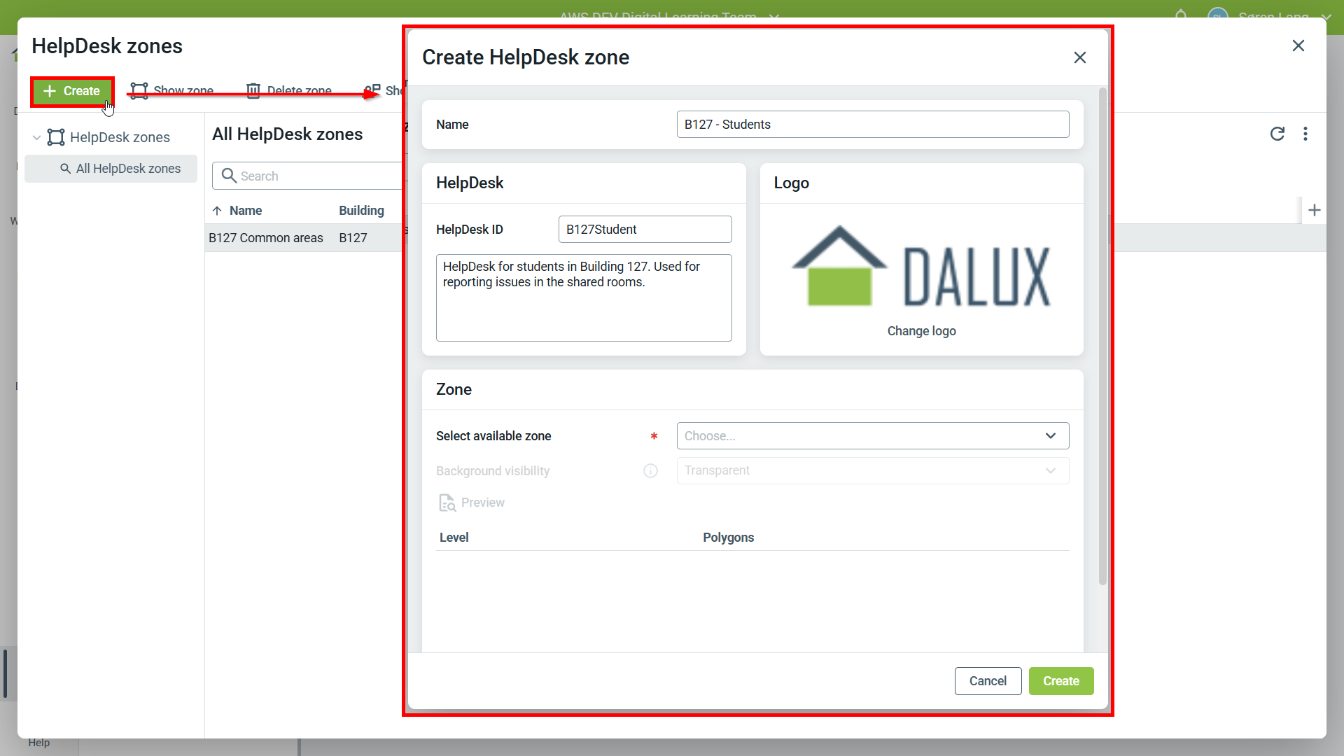This screenshot has width=1344, height=756.
Task: Click the Dalux logo image
Action: (921, 266)
